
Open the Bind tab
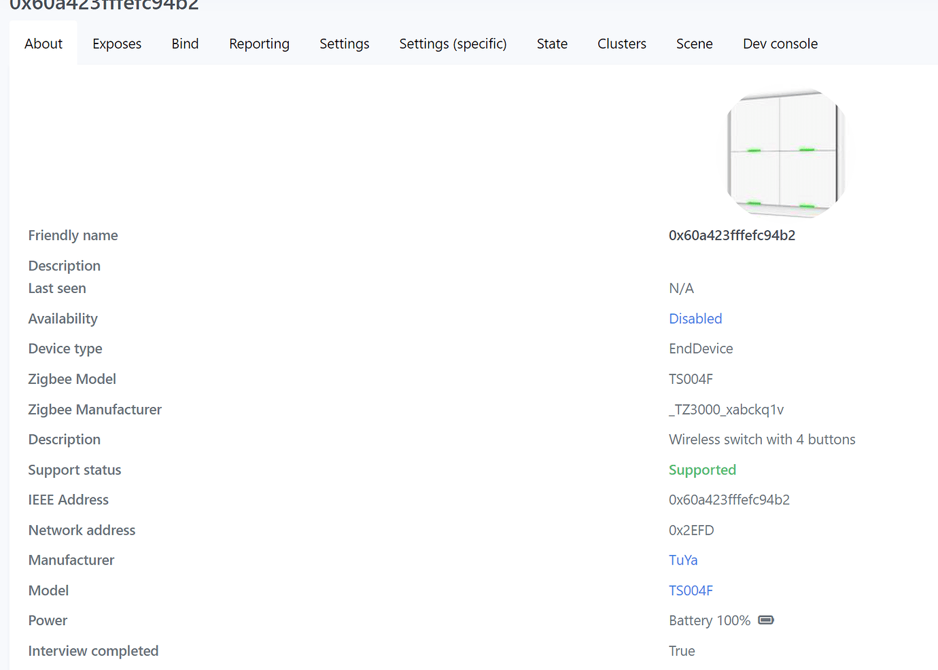185,43
